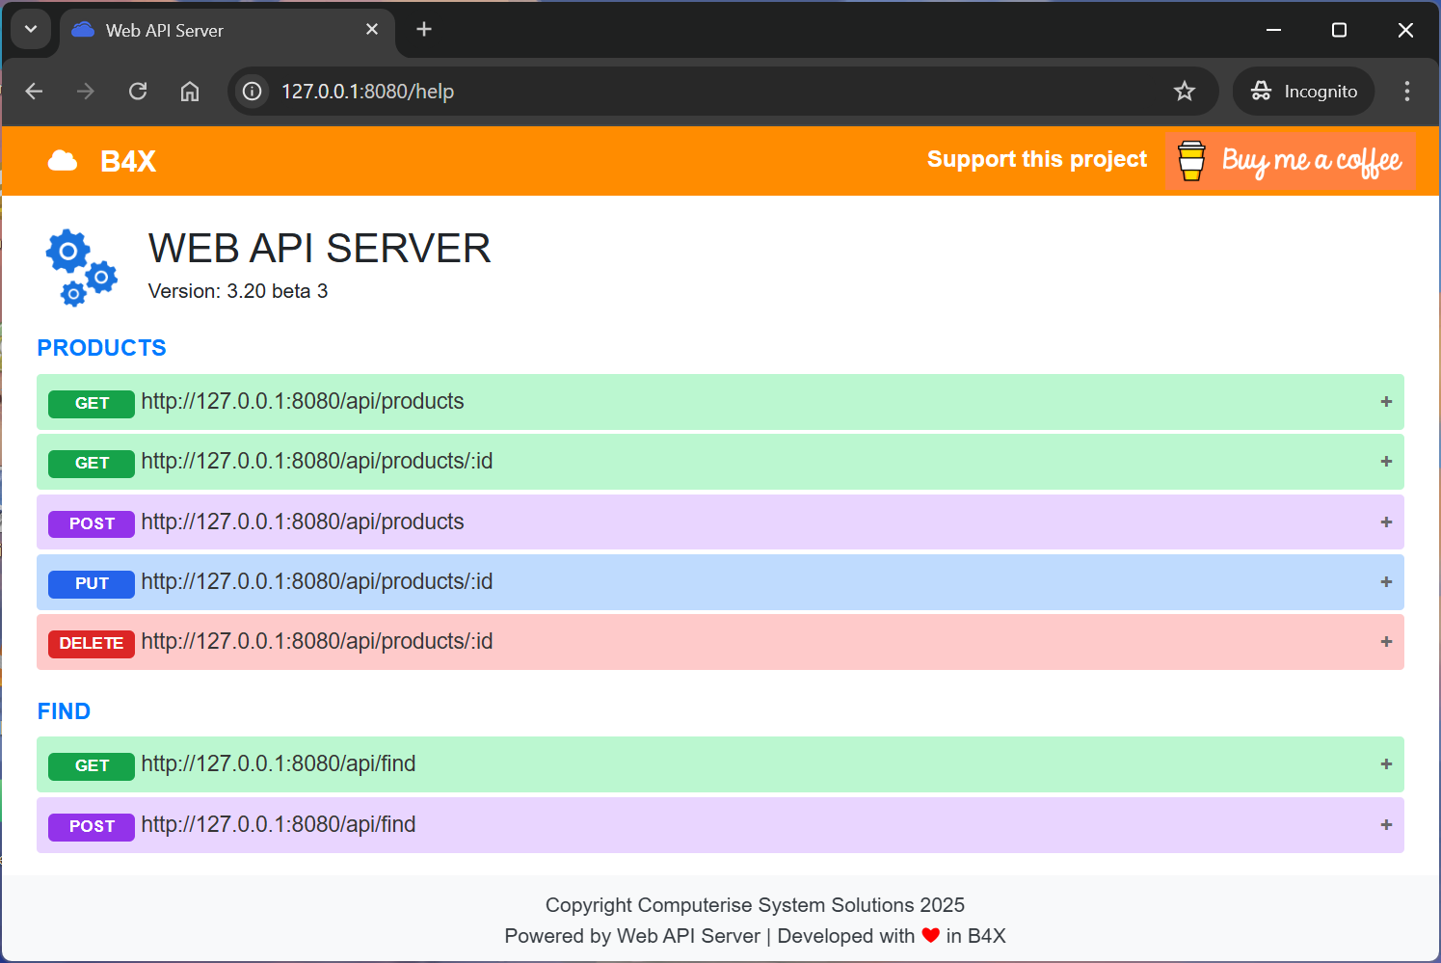The image size is (1441, 963).
Task: Open the Chrome three-dot menu
Action: pos(1406,91)
